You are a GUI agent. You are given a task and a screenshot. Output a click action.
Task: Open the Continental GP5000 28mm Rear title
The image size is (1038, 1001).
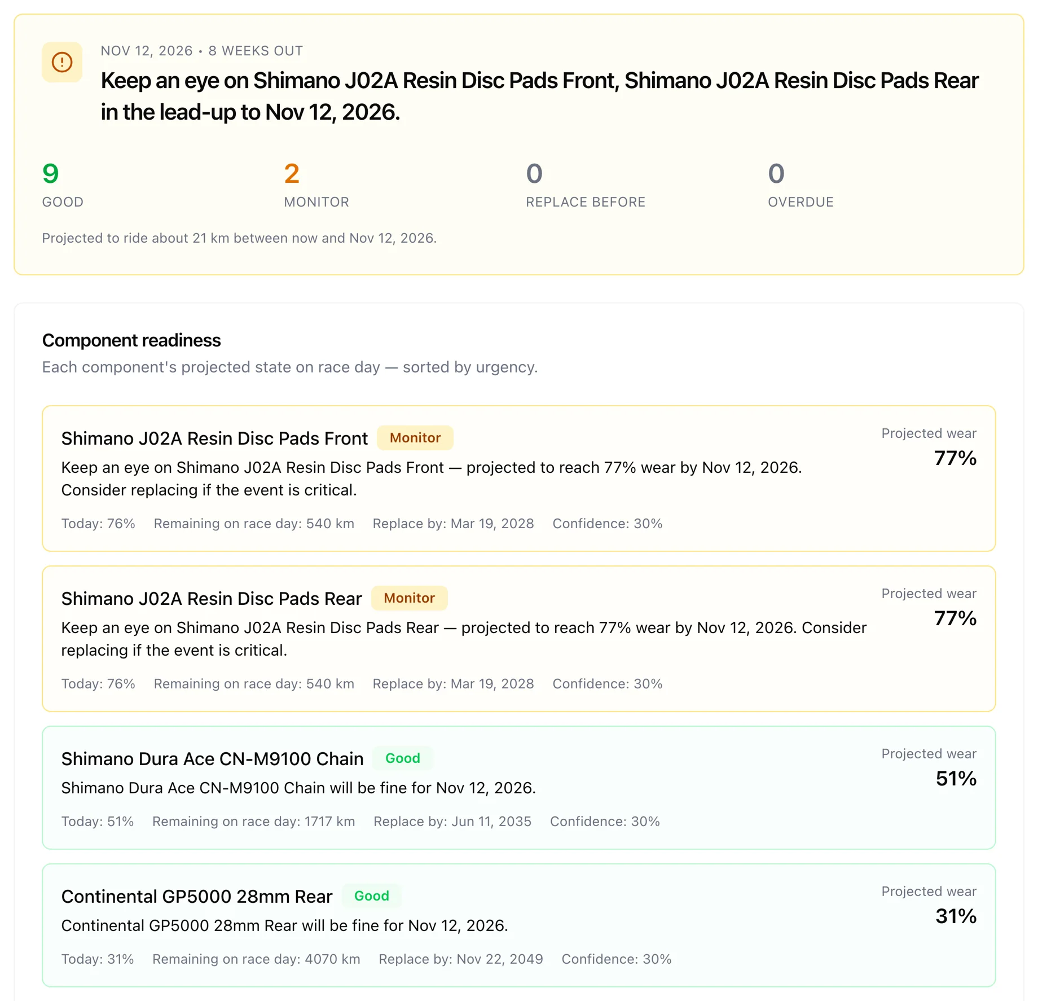click(x=197, y=897)
